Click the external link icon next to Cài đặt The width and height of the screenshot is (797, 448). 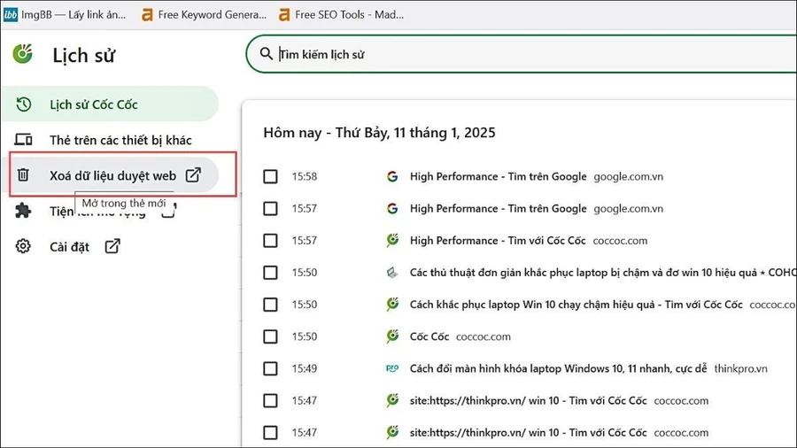pos(112,246)
